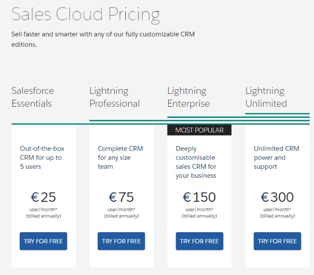Select the Lightning Professional edition heading

(x=114, y=97)
